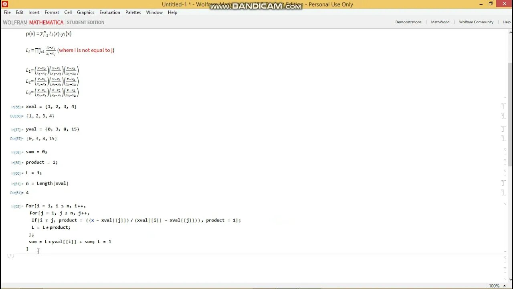Click the 'L = L*product;' line

coord(51,227)
